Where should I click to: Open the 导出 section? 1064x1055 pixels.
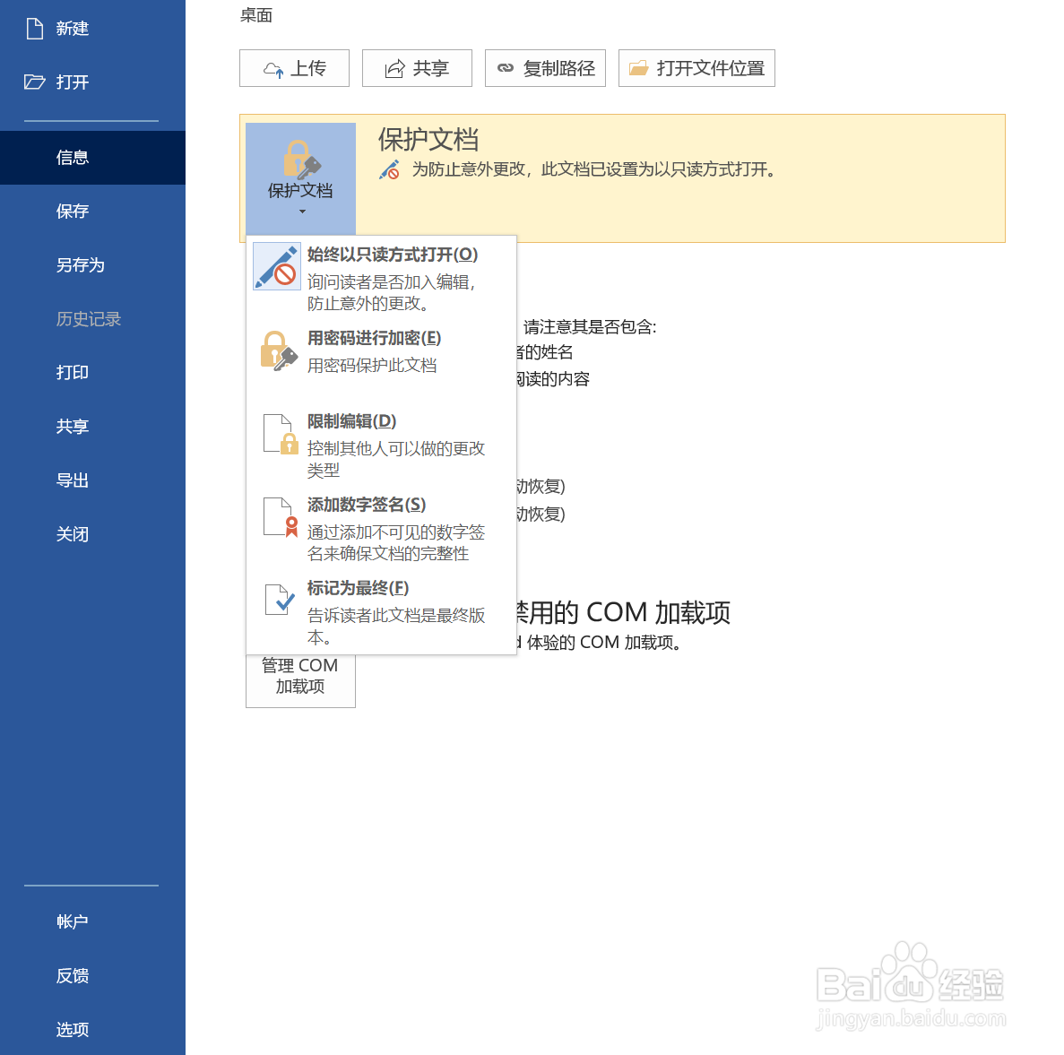[72, 480]
